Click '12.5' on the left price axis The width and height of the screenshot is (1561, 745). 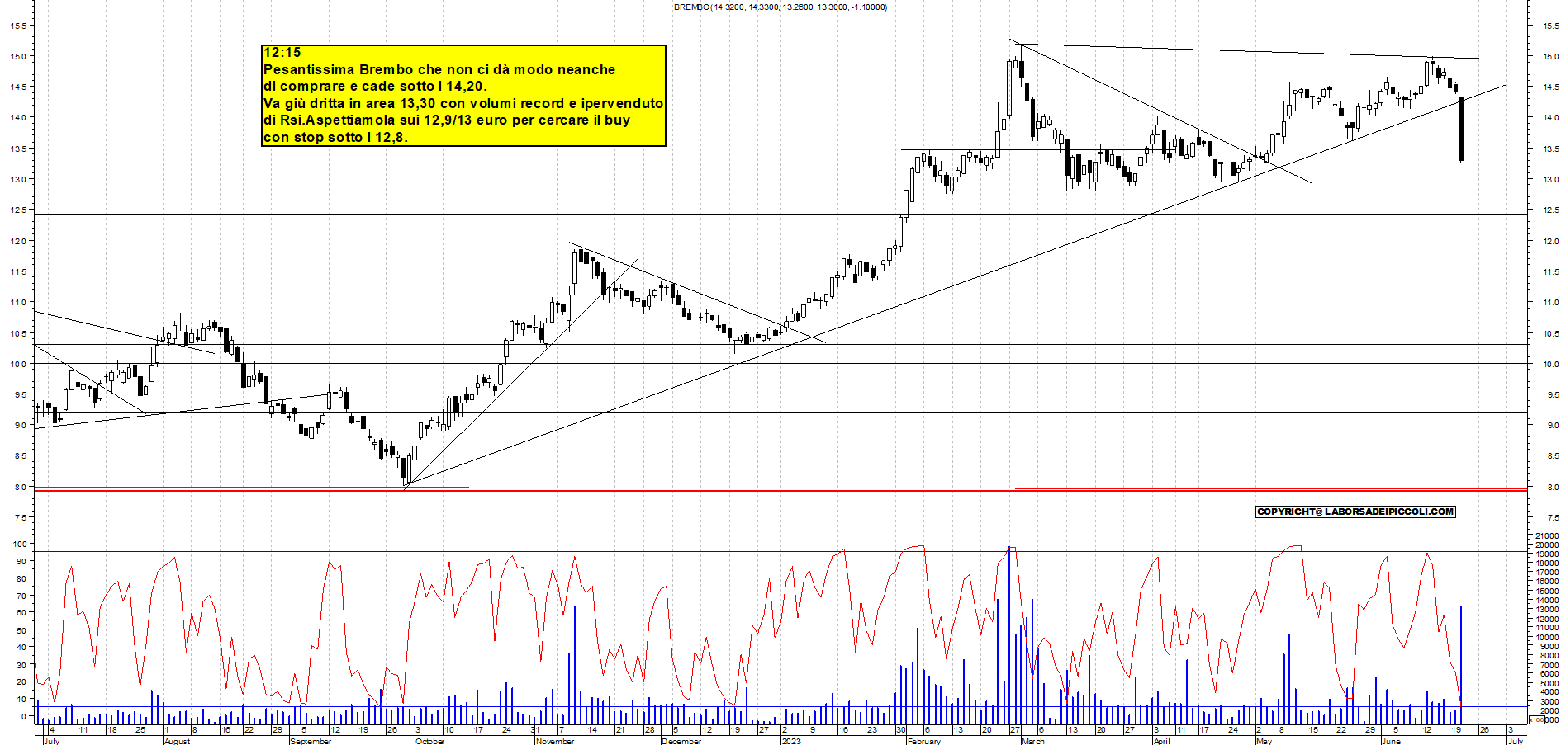pos(18,210)
